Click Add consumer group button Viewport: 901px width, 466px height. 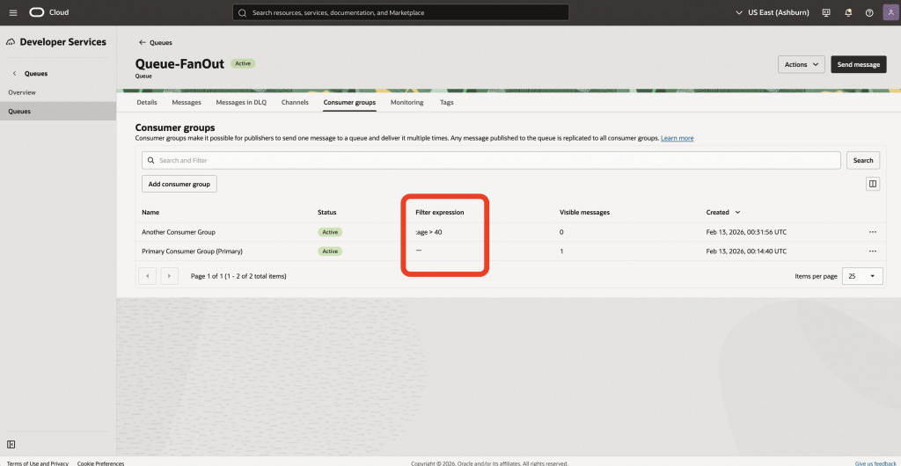179,184
